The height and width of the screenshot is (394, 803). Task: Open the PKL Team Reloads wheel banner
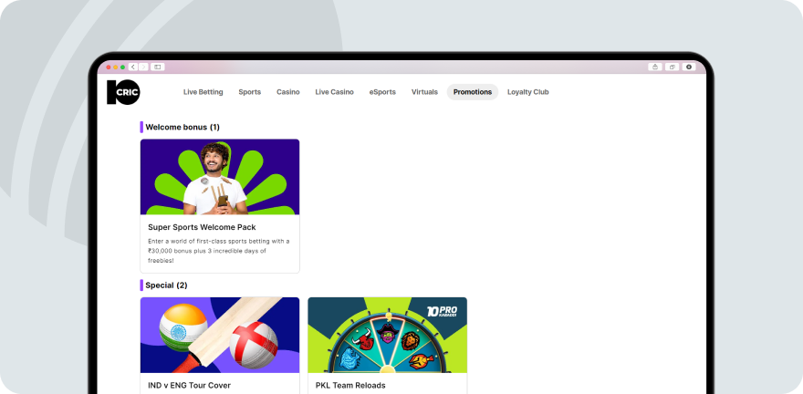click(x=387, y=335)
